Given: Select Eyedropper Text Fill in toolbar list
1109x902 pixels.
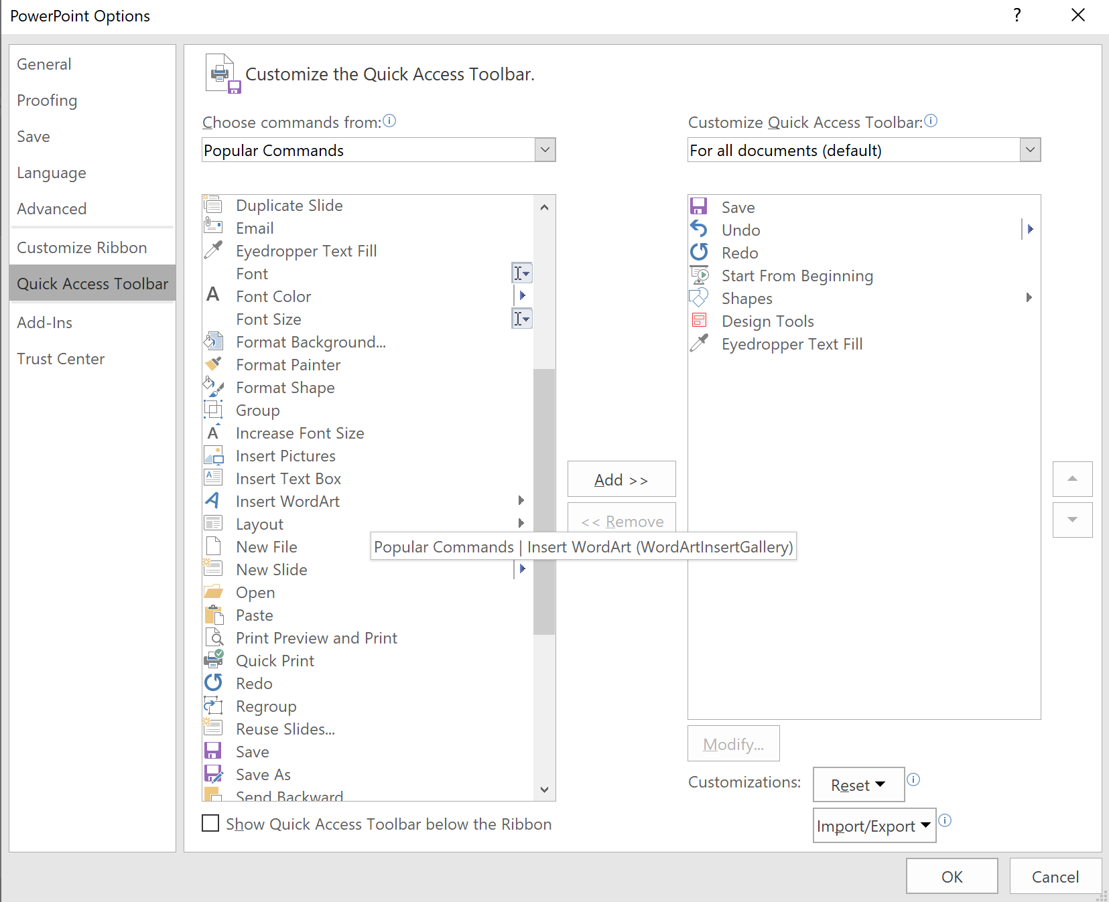Looking at the screenshot, I should coord(864,344).
